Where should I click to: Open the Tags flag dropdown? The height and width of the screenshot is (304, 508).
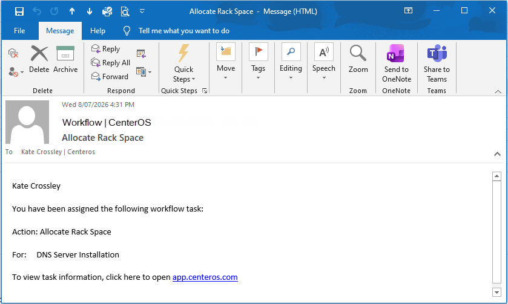coord(258,62)
